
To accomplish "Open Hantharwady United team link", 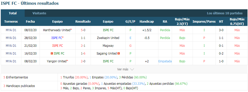I will 57,30.
